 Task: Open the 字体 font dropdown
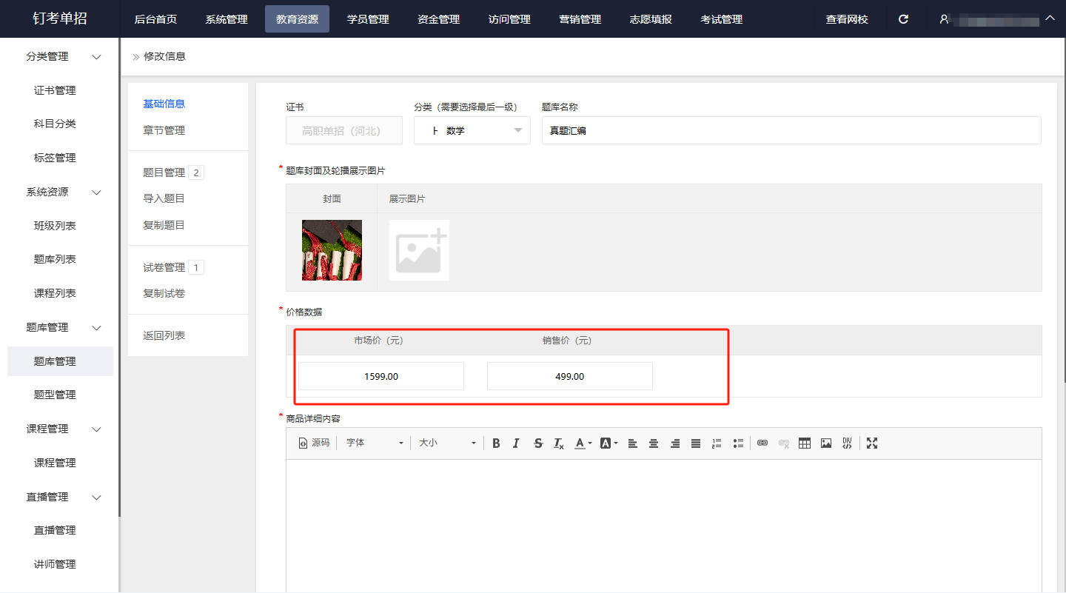click(375, 443)
